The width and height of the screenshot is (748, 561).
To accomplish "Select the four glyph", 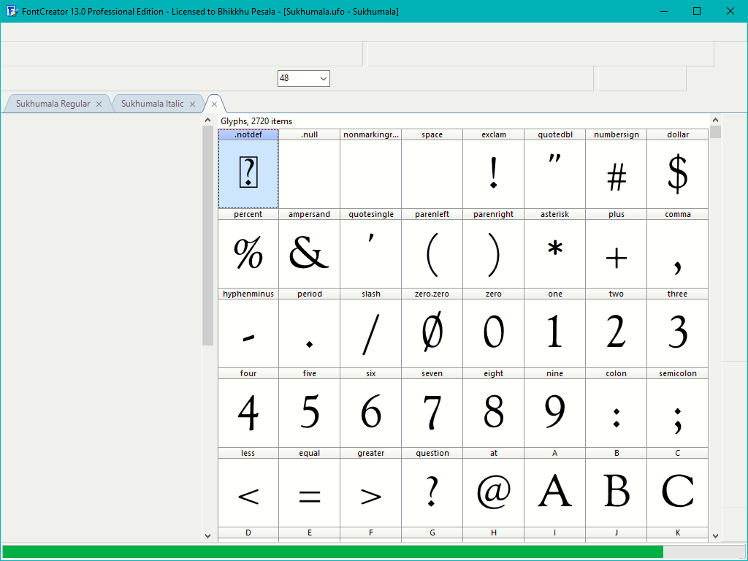I will [248, 408].
